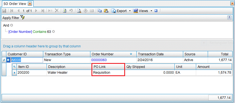Jump to the last record
Viewport: 235px width, 103px height.
pos(43,11)
